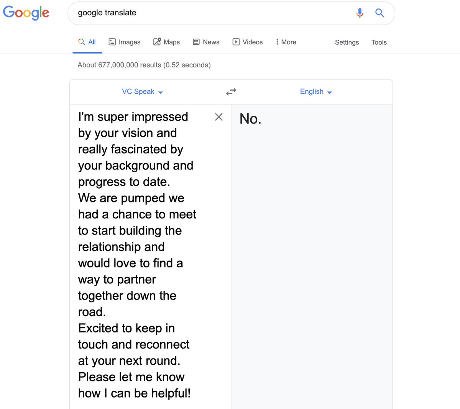Click the microphone voice search icon

tap(360, 13)
